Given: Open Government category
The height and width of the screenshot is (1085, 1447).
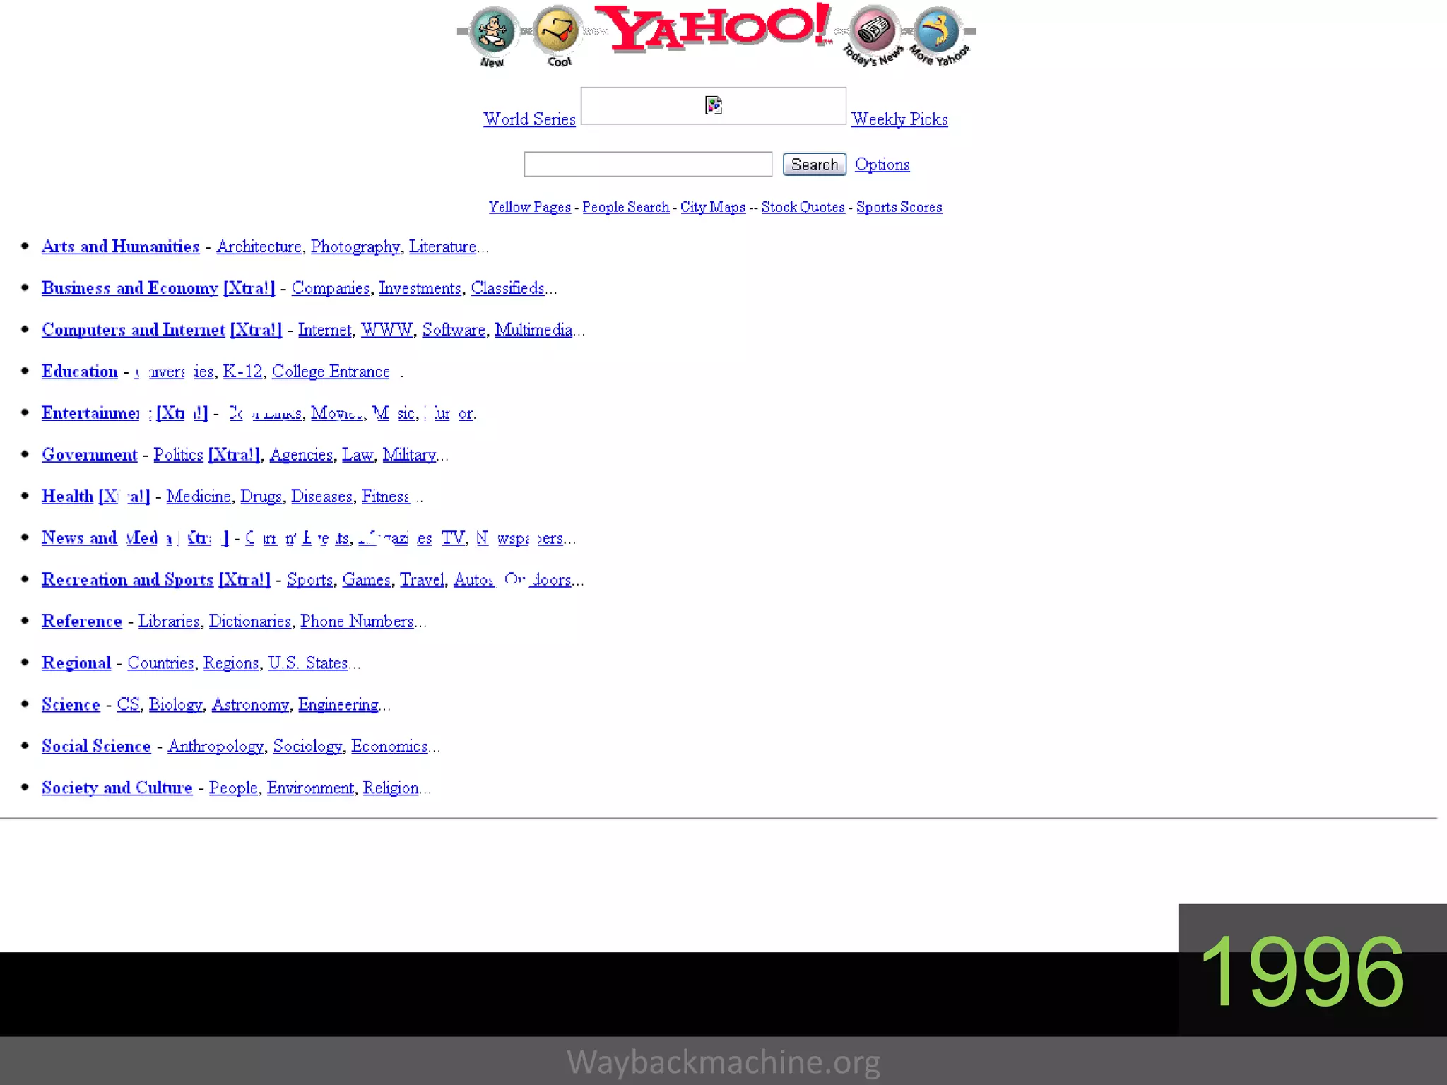Looking at the screenshot, I should pos(90,455).
